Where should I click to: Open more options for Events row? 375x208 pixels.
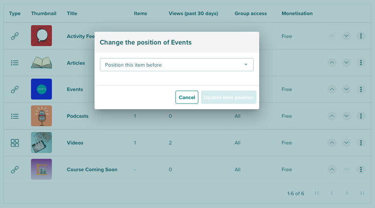point(361,89)
